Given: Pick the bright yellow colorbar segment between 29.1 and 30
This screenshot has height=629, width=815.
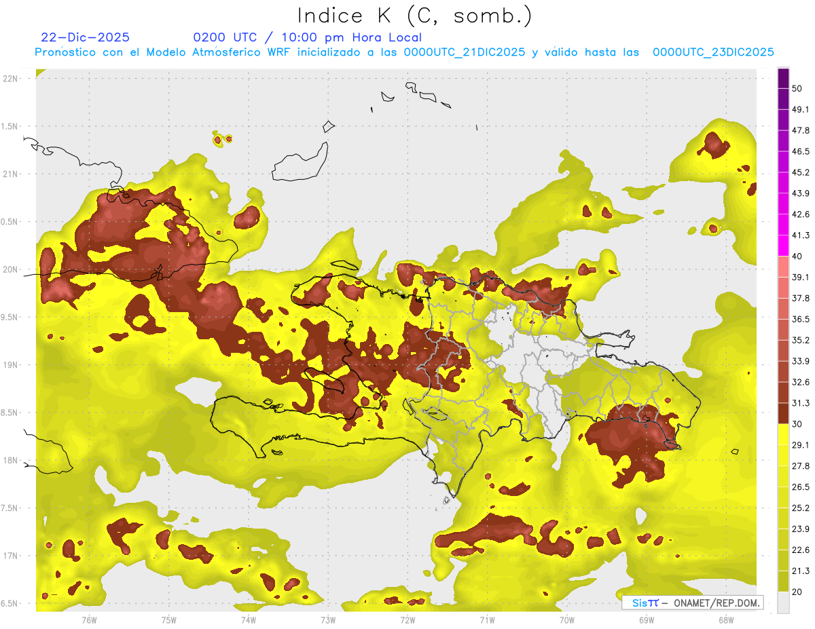Looking at the screenshot, I should click(x=783, y=434).
